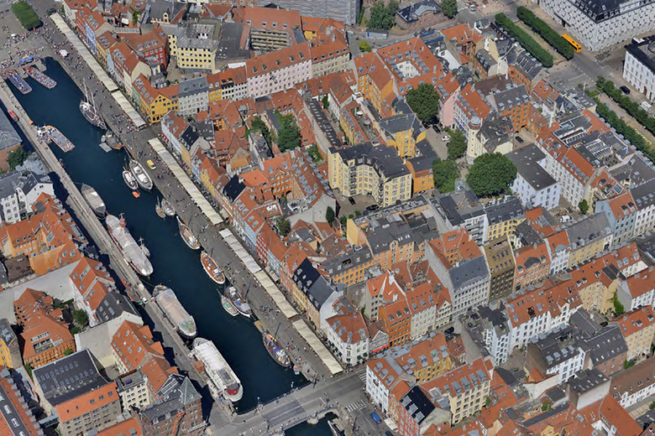Select the grey concrete building at top center
The width and height of the screenshot is (655, 436).
click(x=323, y=9)
